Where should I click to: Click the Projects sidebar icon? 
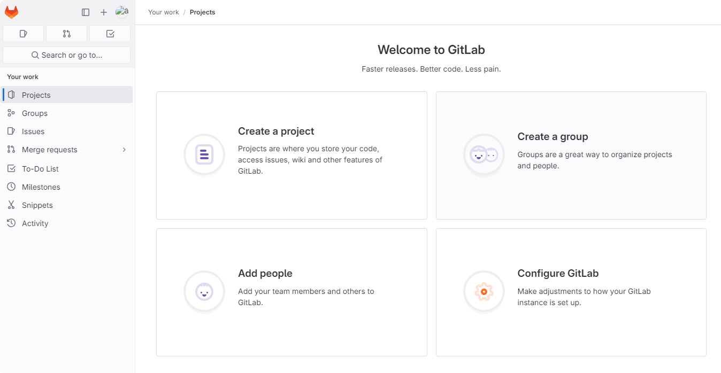11,95
